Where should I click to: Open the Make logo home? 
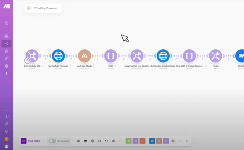7,6
